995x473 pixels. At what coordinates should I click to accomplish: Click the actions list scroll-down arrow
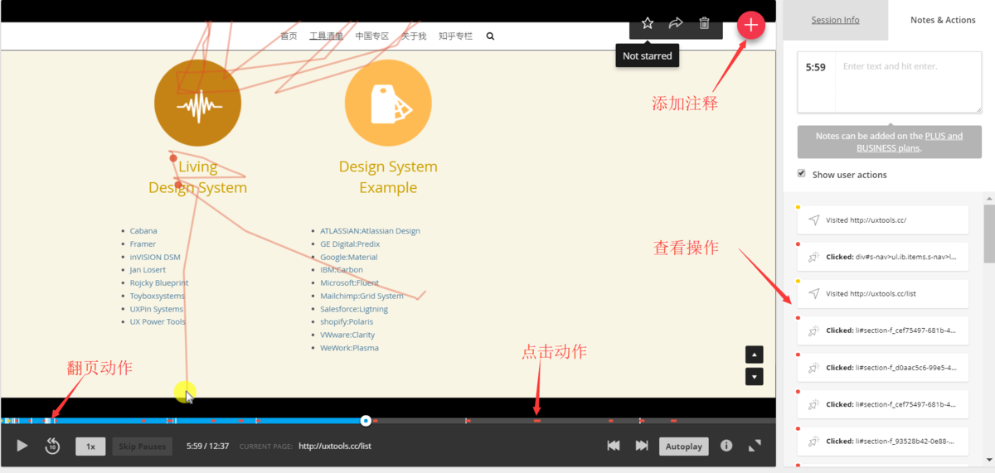click(989, 460)
